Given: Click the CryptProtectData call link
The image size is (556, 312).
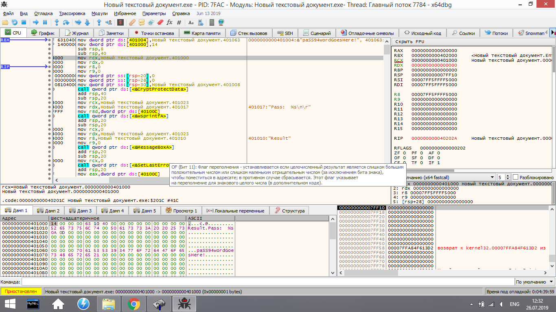Looking at the screenshot, I should pyautogui.click(x=159, y=89).
